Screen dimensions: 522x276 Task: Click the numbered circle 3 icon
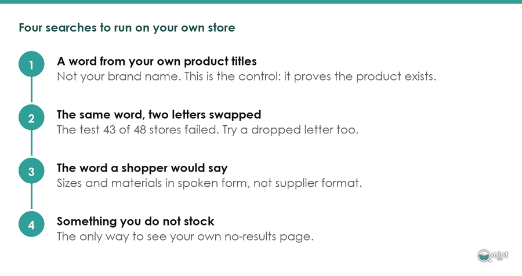point(31,171)
